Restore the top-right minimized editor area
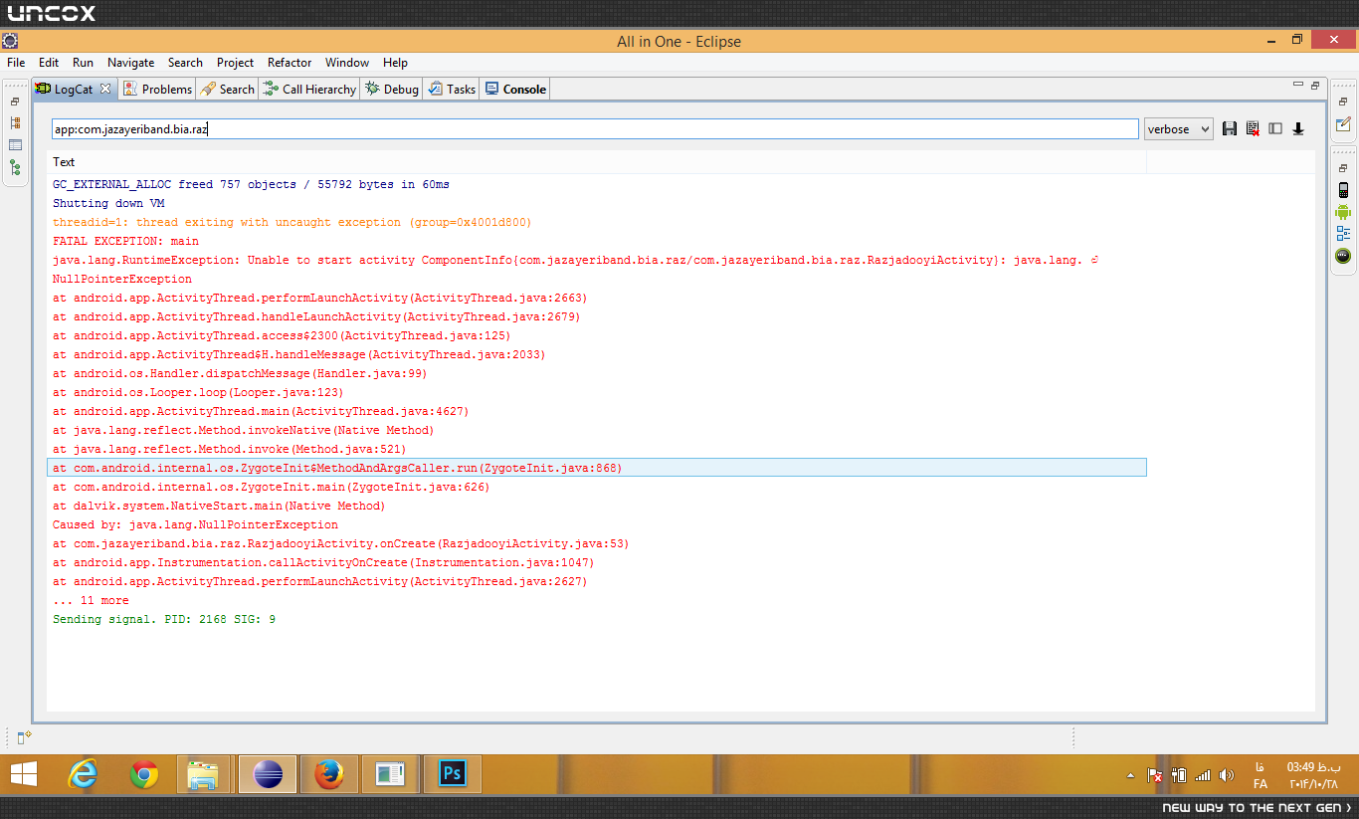Viewport: 1359px width, 819px height. (1343, 102)
